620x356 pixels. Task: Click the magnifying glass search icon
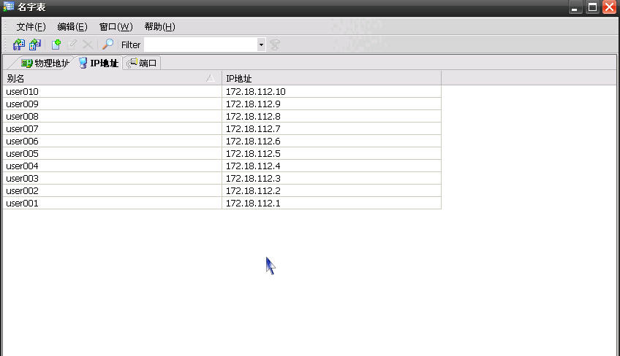(107, 44)
